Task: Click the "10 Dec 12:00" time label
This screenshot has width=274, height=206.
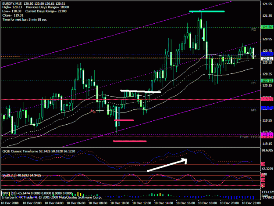Action: 142,203
